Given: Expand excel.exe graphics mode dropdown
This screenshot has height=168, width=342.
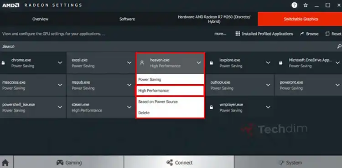Looking at the screenshot, I should tap(130, 63).
